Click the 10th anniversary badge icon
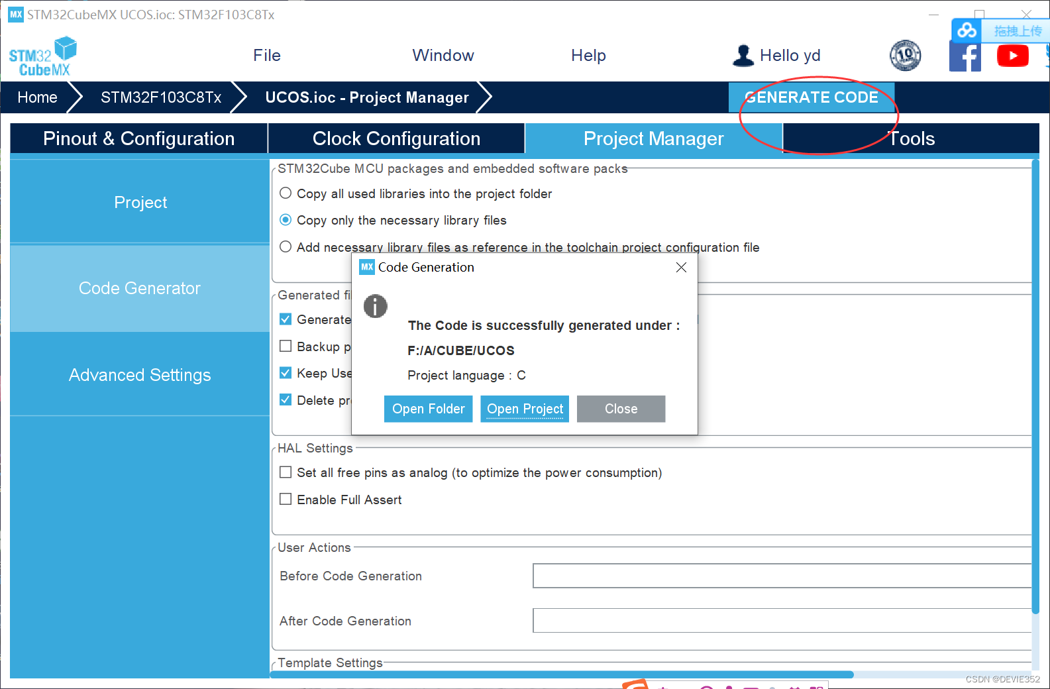1050x689 pixels. point(905,56)
